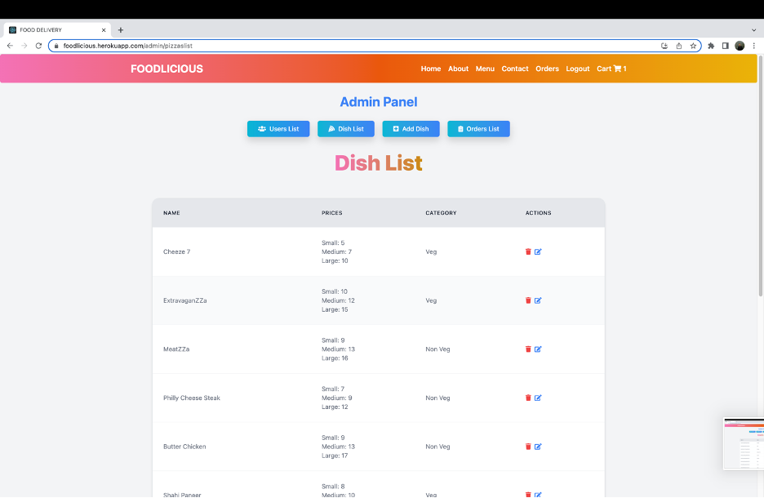Delete Cheeze 7 using the trash icon
764x498 pixels.
(528, 251)
